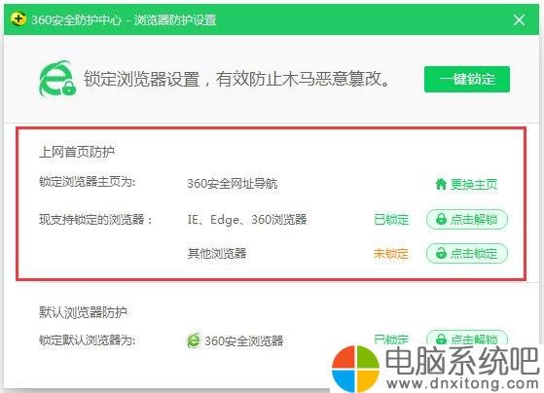The width and height of the screenshot is (544, 393).
Task: Click the lock icon in 点击锁定 for 其他浏览器
Action: [x=441, y=253]
